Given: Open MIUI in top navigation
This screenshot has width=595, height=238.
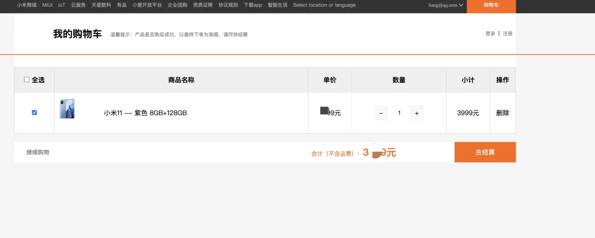Looking at the screenshot, I should pos(47,5).
